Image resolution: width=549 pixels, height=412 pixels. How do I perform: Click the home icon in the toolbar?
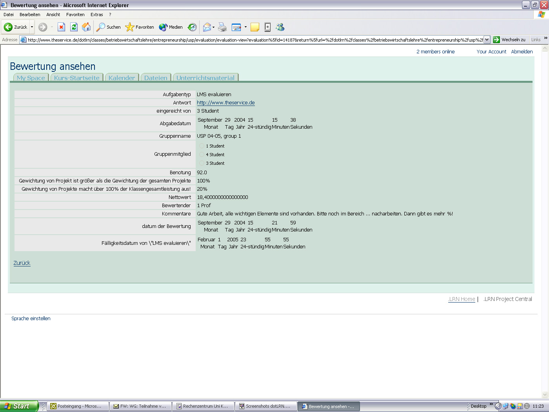click(86, 27)
